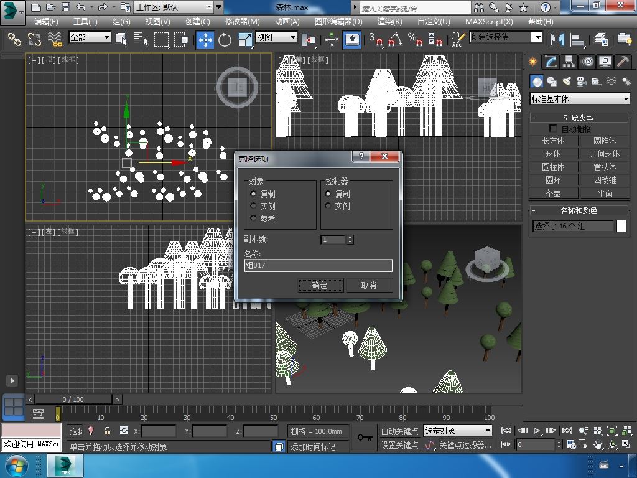637x478 pixels.
Task: Open the 修改器(M) menu
Action: (242, 21)
